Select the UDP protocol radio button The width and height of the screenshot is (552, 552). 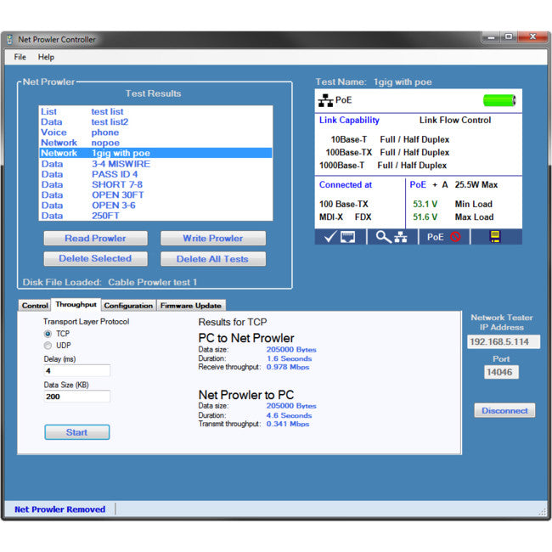48,346
